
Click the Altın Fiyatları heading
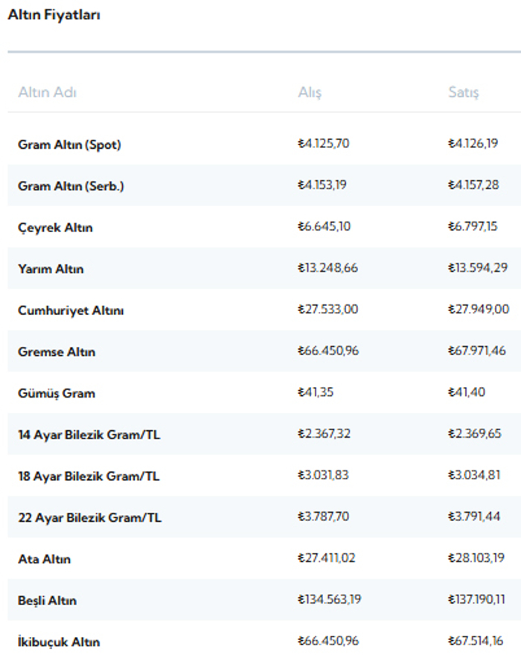pyautogui.click(x=54, y=15)
